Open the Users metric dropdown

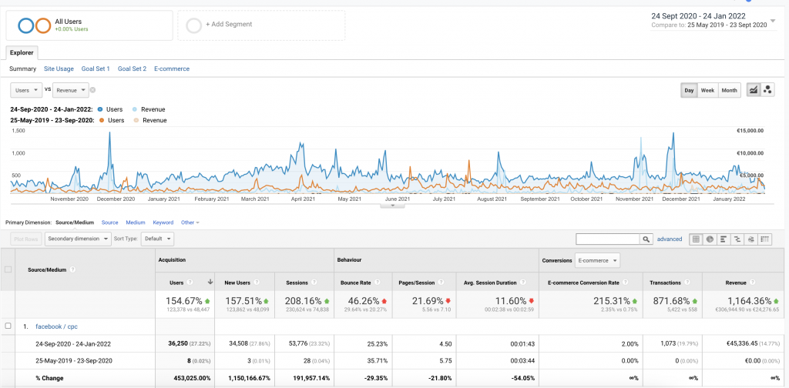tap(26, 90)
